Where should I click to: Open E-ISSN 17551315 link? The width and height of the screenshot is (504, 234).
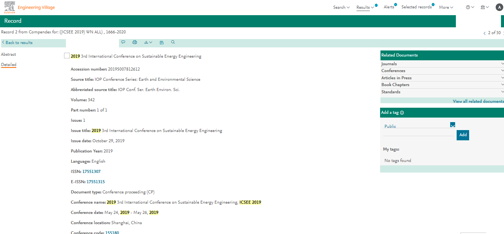pyautogui.click(x=95, y=182)
